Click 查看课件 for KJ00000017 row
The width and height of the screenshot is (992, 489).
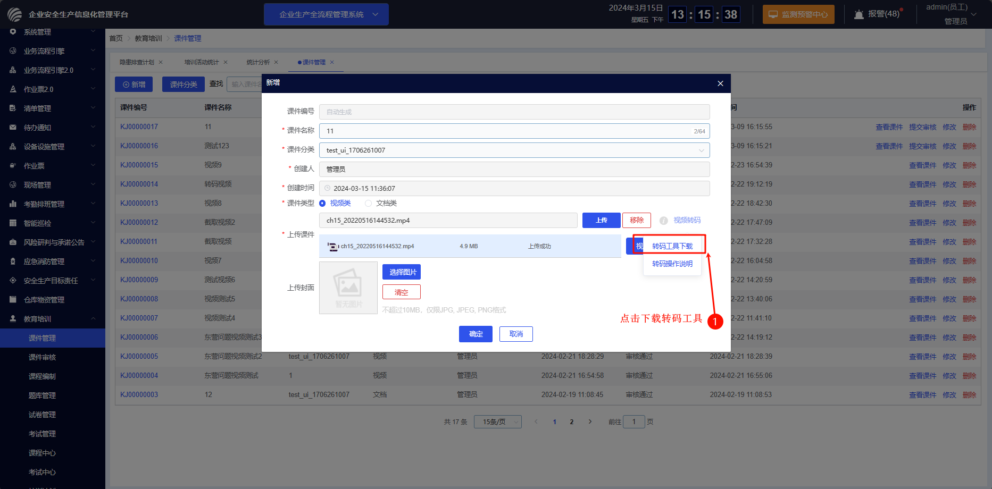[x=889, y=127]
